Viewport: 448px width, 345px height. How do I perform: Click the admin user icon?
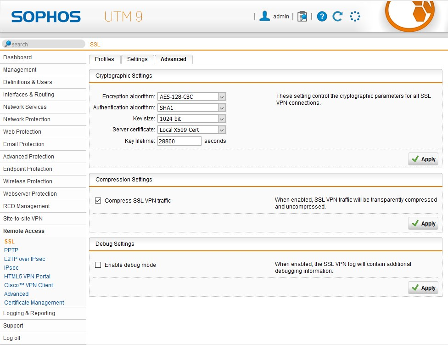[x=264, y=16]
